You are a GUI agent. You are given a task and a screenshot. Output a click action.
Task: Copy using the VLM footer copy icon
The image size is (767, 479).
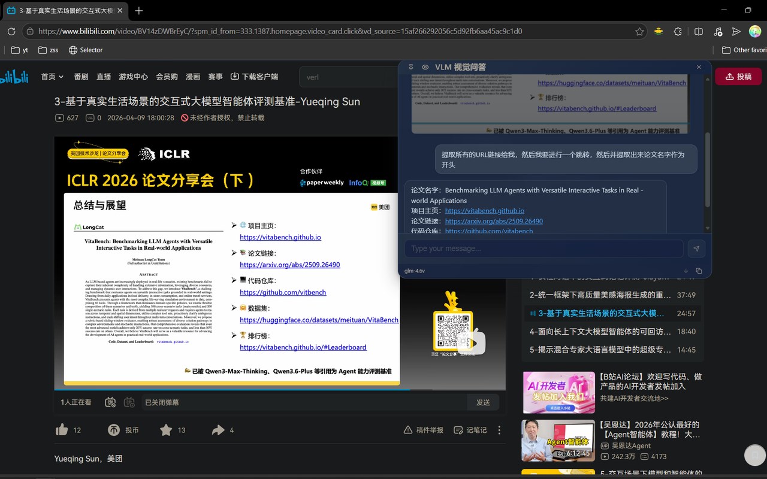coord(699,271)
